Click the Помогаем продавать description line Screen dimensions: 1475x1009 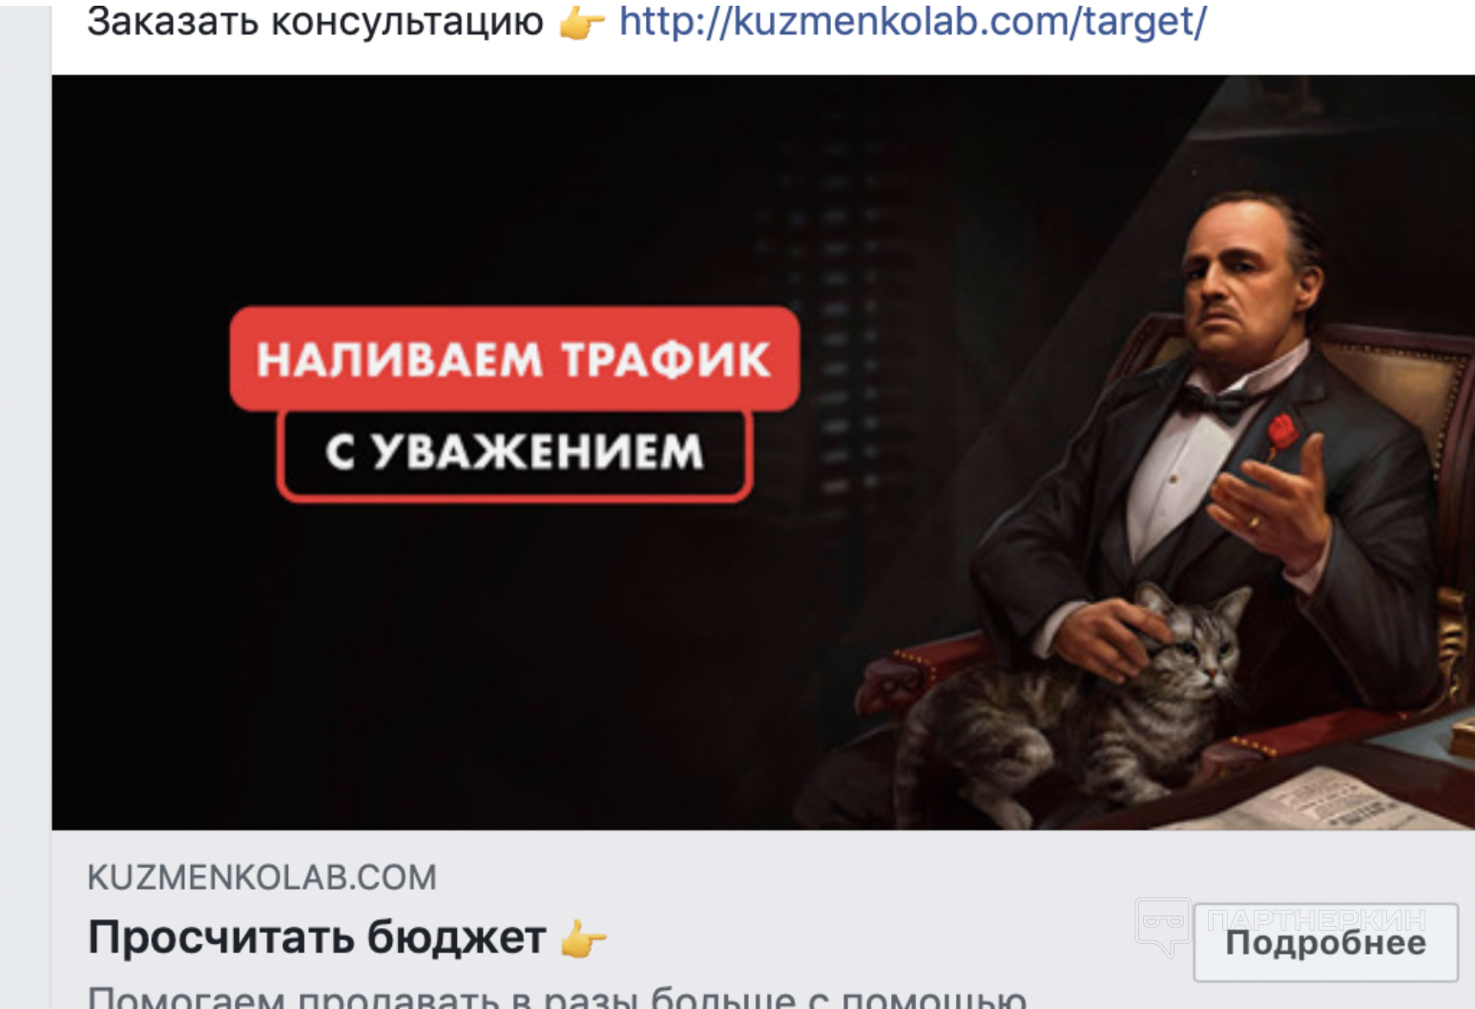(557, 998)
